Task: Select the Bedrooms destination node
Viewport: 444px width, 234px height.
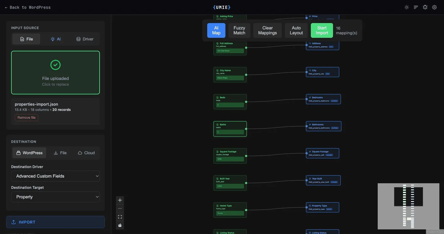Action: [323, 99]
